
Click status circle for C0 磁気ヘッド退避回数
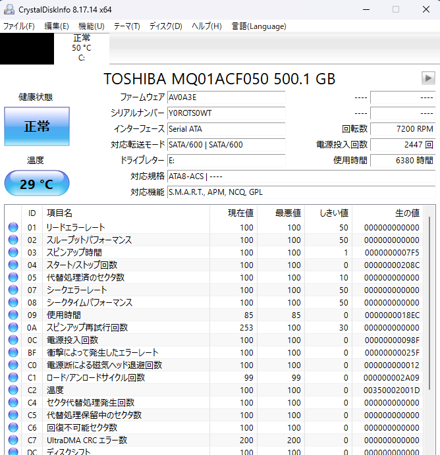13,365
